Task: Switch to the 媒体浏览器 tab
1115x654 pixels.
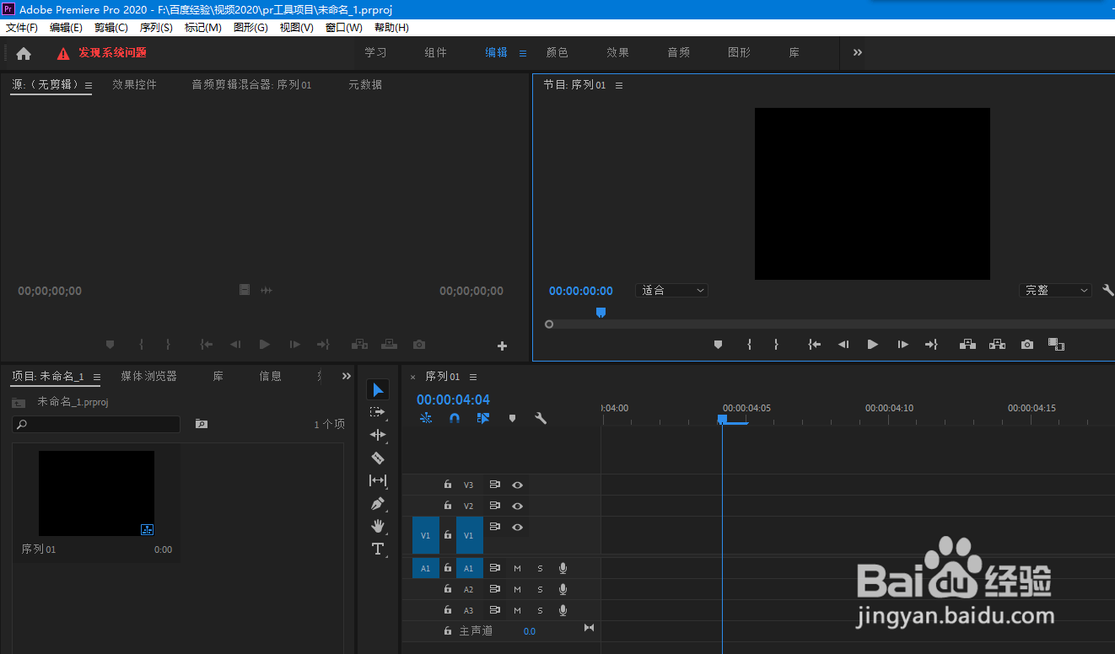Action: [148, 376]
